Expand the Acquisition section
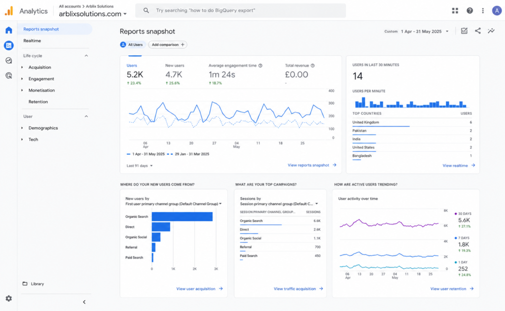This screenshot has width=505, height=311. 39,68
